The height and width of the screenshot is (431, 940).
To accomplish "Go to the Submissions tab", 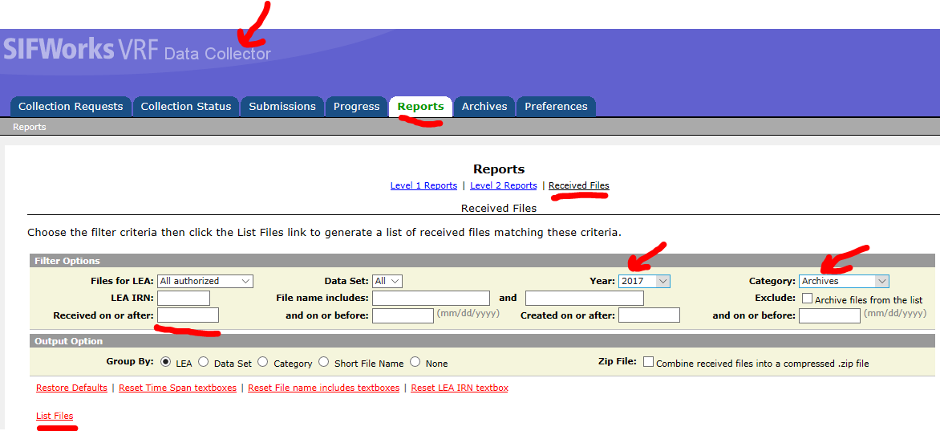I will [x=282, y=106].
